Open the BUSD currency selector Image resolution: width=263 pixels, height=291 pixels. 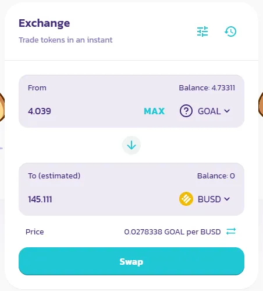[x=205, y=199]
